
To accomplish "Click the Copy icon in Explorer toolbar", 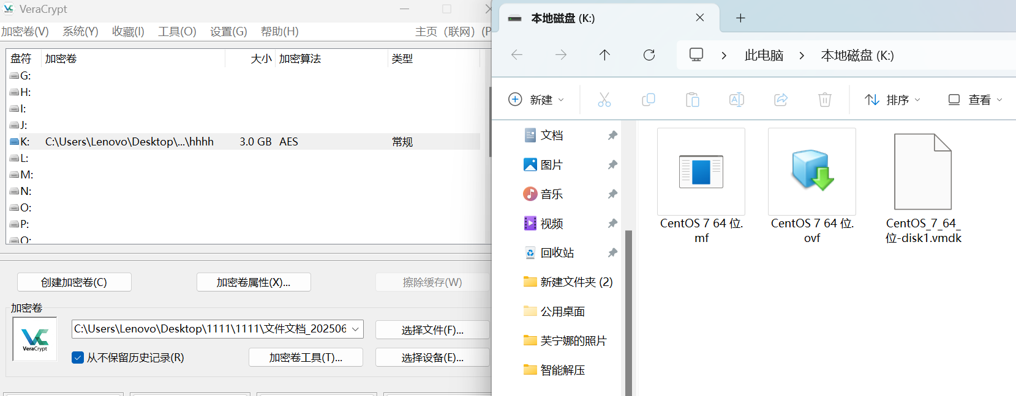I will (649, 100).
